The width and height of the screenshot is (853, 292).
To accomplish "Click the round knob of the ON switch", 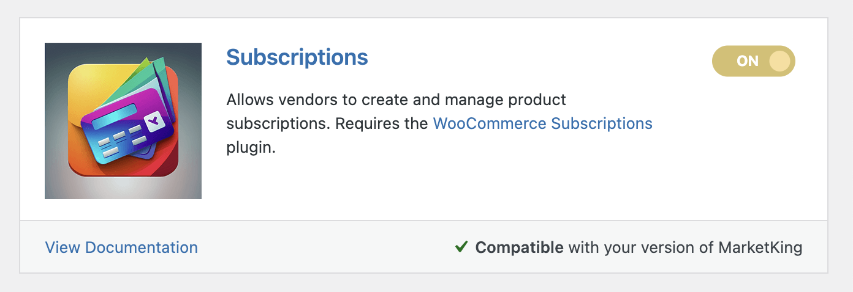I will tap(779, 61).
